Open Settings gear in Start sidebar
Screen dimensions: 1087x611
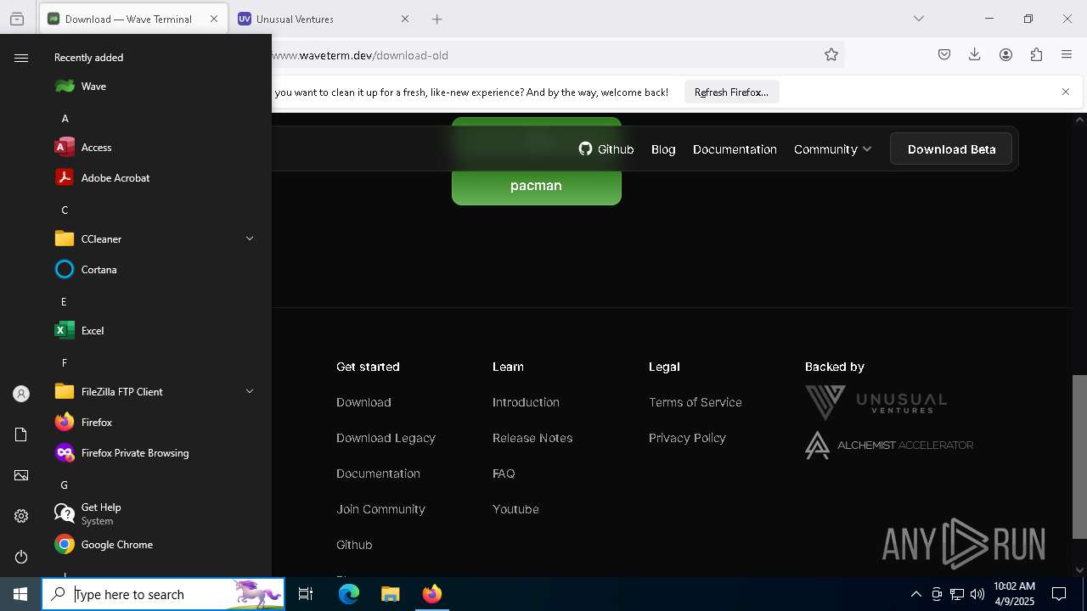pyautogui.click(x=21, y=516)
